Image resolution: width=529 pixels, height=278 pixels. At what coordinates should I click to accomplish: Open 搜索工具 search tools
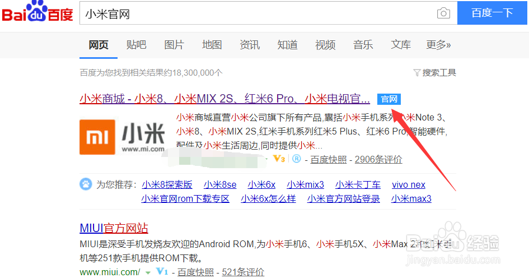[439, 73]
